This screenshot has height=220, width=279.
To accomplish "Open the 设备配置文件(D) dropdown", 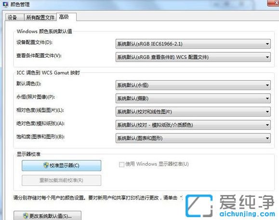I will (193, 44).
